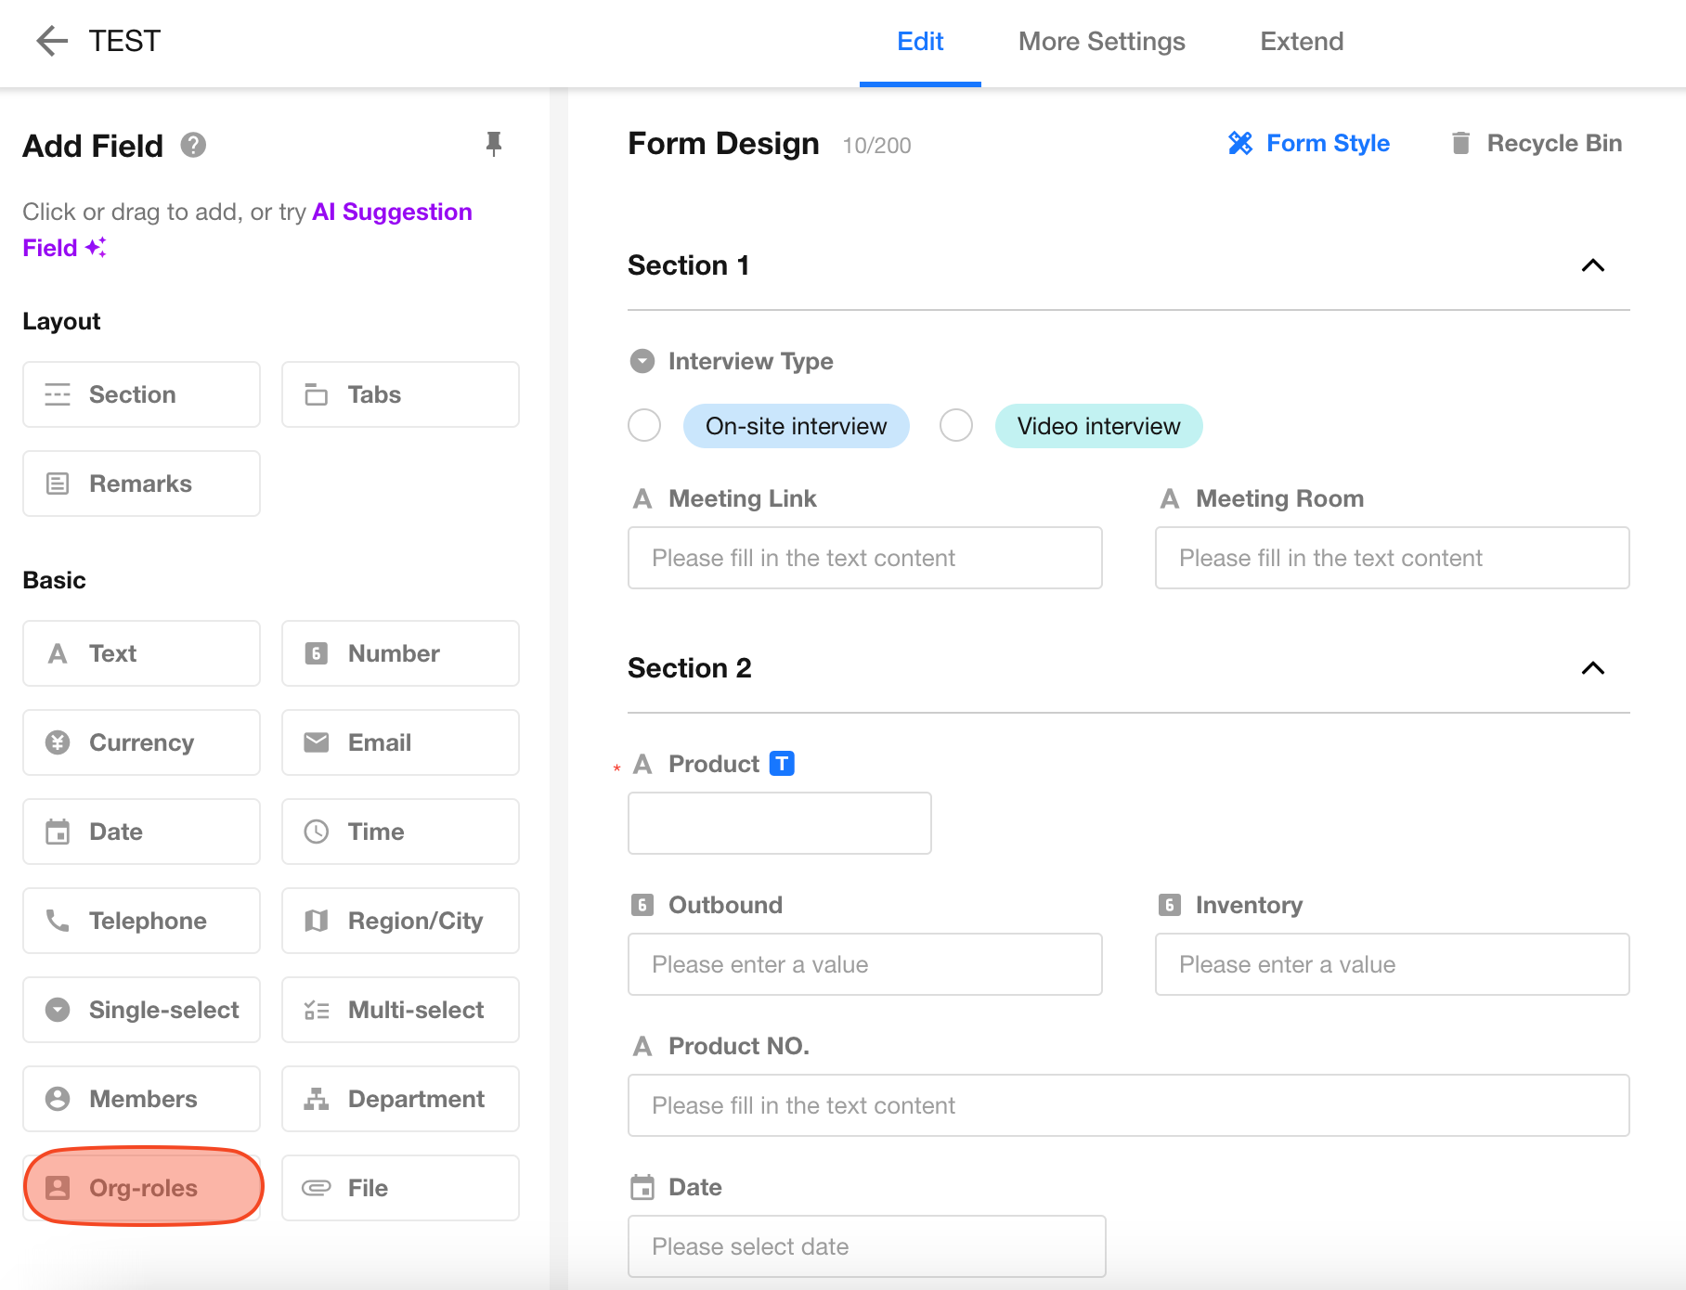Add an Org-roles field
The height and width of the screenshot is (1290, 1686).
point(143,1188)
